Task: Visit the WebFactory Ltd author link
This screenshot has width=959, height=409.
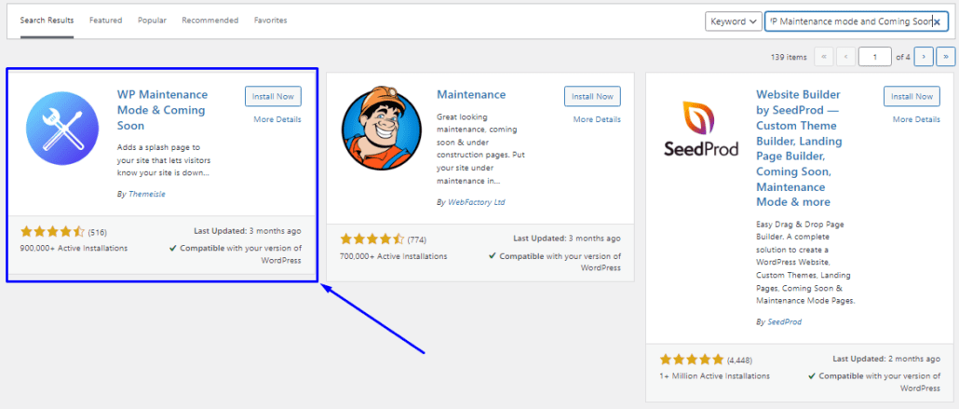Action: point(477,202)
